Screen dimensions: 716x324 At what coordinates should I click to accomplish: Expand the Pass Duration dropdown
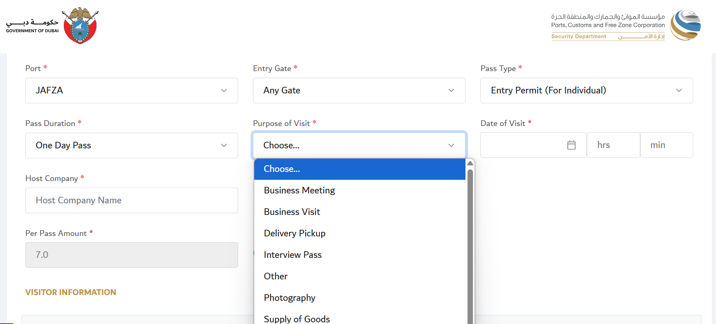131,145
